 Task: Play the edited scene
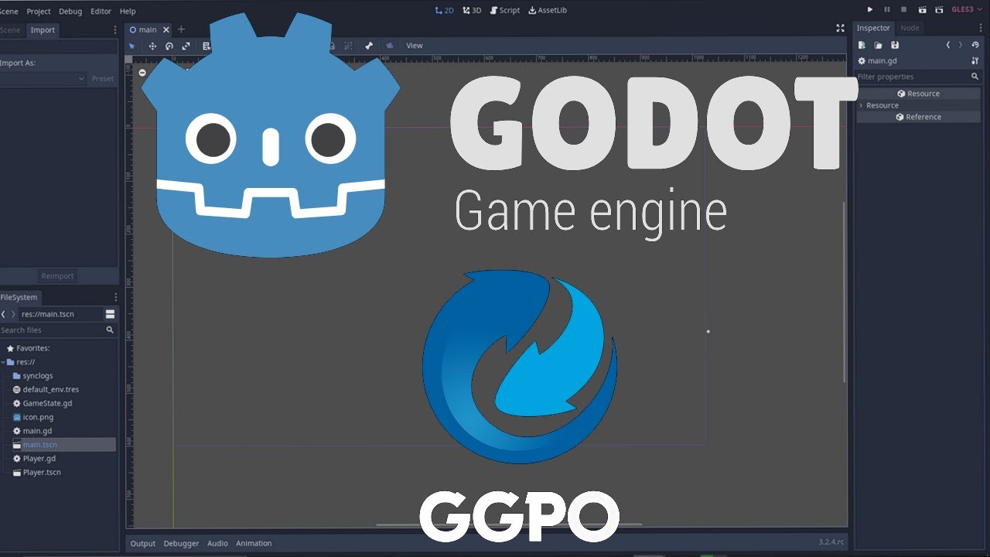[922, 10]
